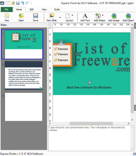Click the Undo arrow icon
The width and height of the screenshot is (136, 156).
(x=23, y=3)
